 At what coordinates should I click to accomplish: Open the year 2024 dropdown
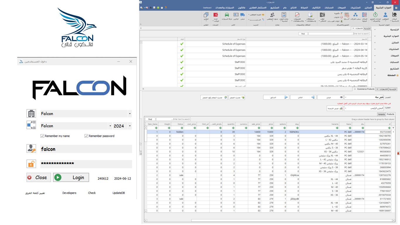130,126
